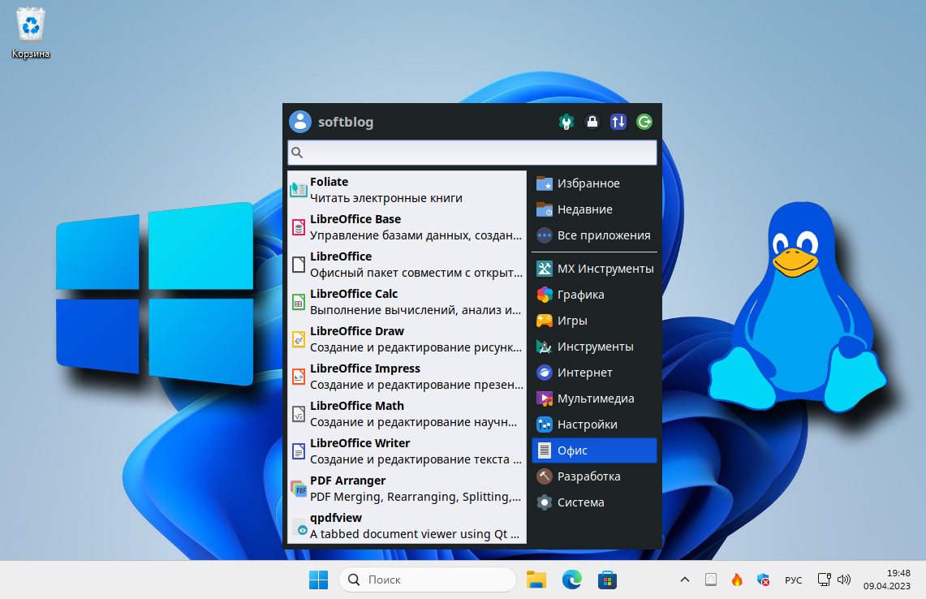The width and height of the screenshot is (926, 599).
Task: Click the flame tray icon
Action: [737, 580]
